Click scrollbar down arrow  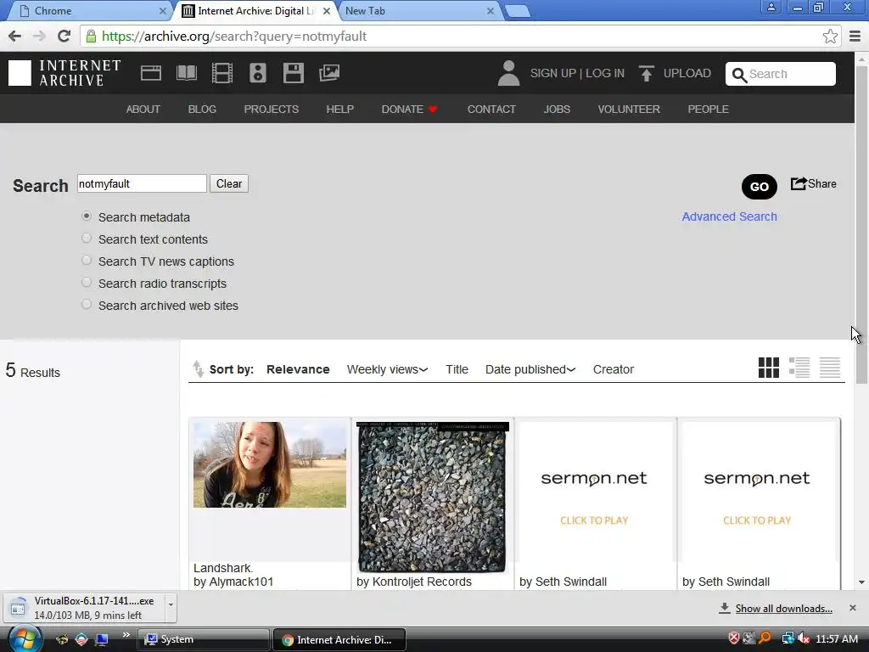861,582
